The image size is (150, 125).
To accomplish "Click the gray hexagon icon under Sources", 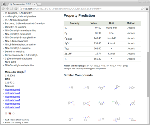I will (x=13, y=113).
